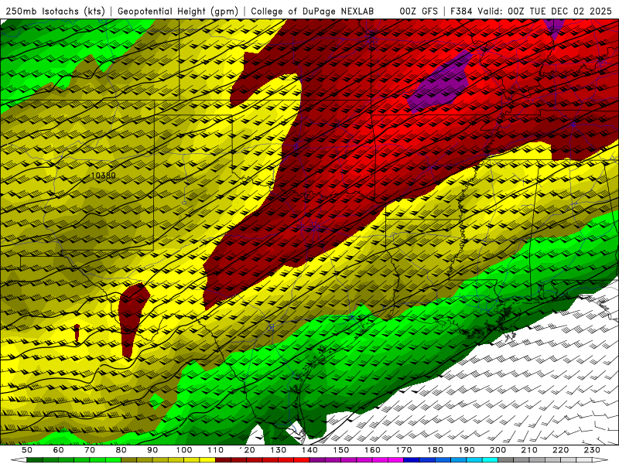The width and height of the screenshot is (619, 464).
Task: Click the 100 value on the color scale
Action: (184, 450)
